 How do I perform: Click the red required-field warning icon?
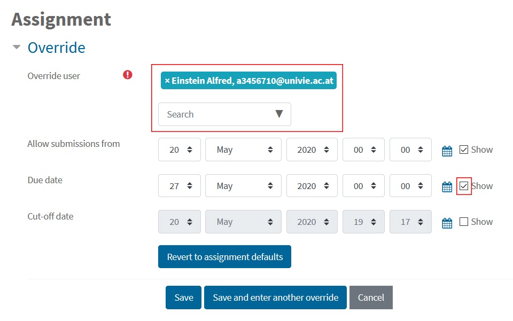(x=128, y=75)
